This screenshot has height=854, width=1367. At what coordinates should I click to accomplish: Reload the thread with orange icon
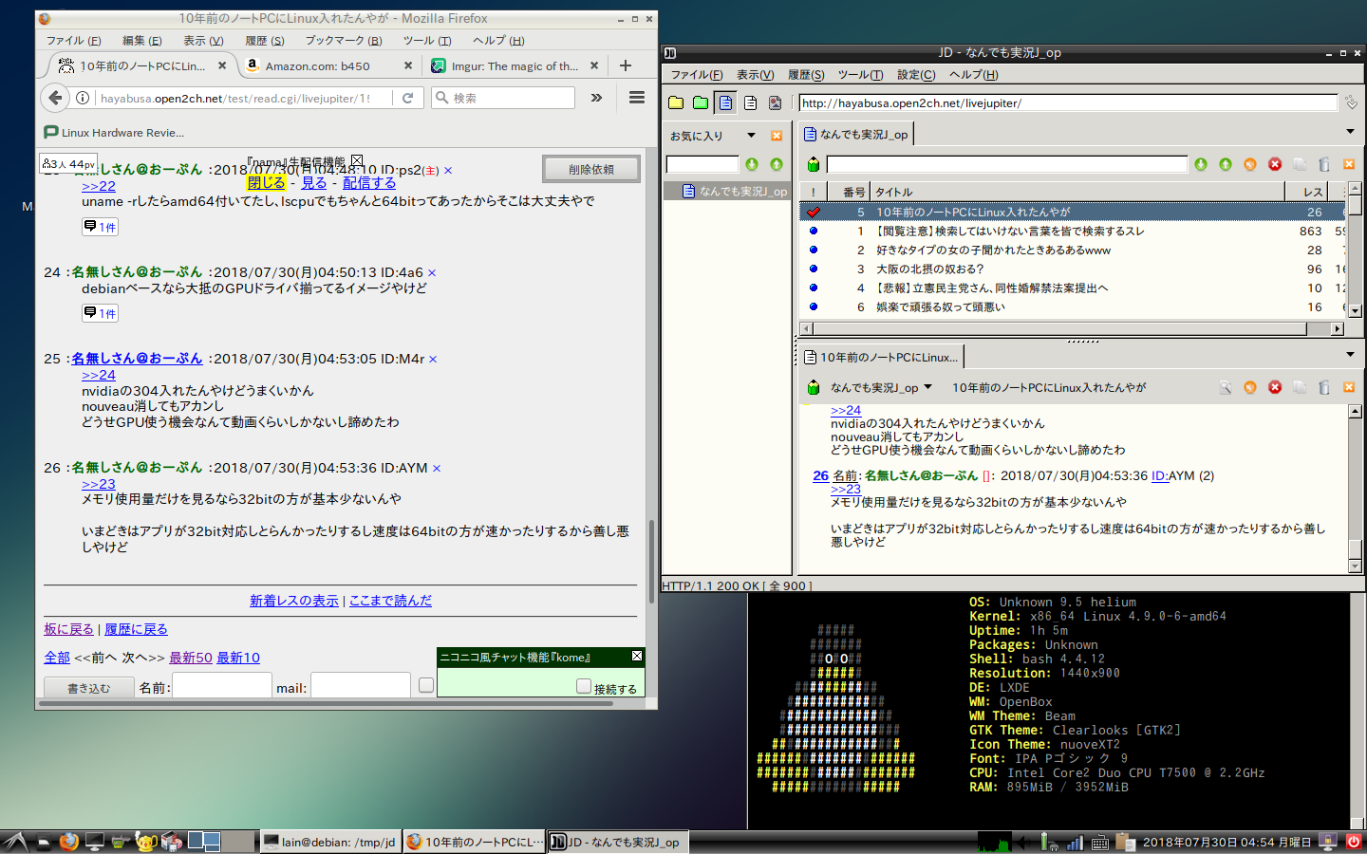coord(1250,387)
